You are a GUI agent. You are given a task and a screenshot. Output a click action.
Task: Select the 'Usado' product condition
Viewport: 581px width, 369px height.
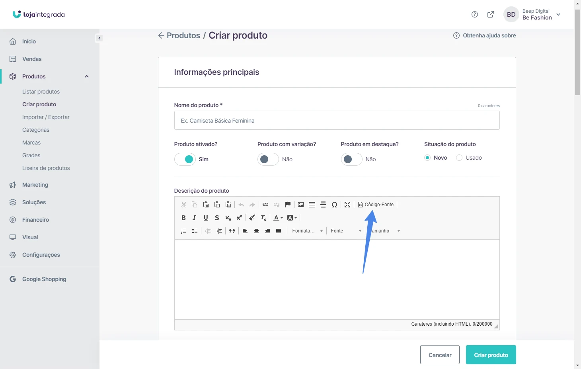pyautogui.click(x=459, y=158)
